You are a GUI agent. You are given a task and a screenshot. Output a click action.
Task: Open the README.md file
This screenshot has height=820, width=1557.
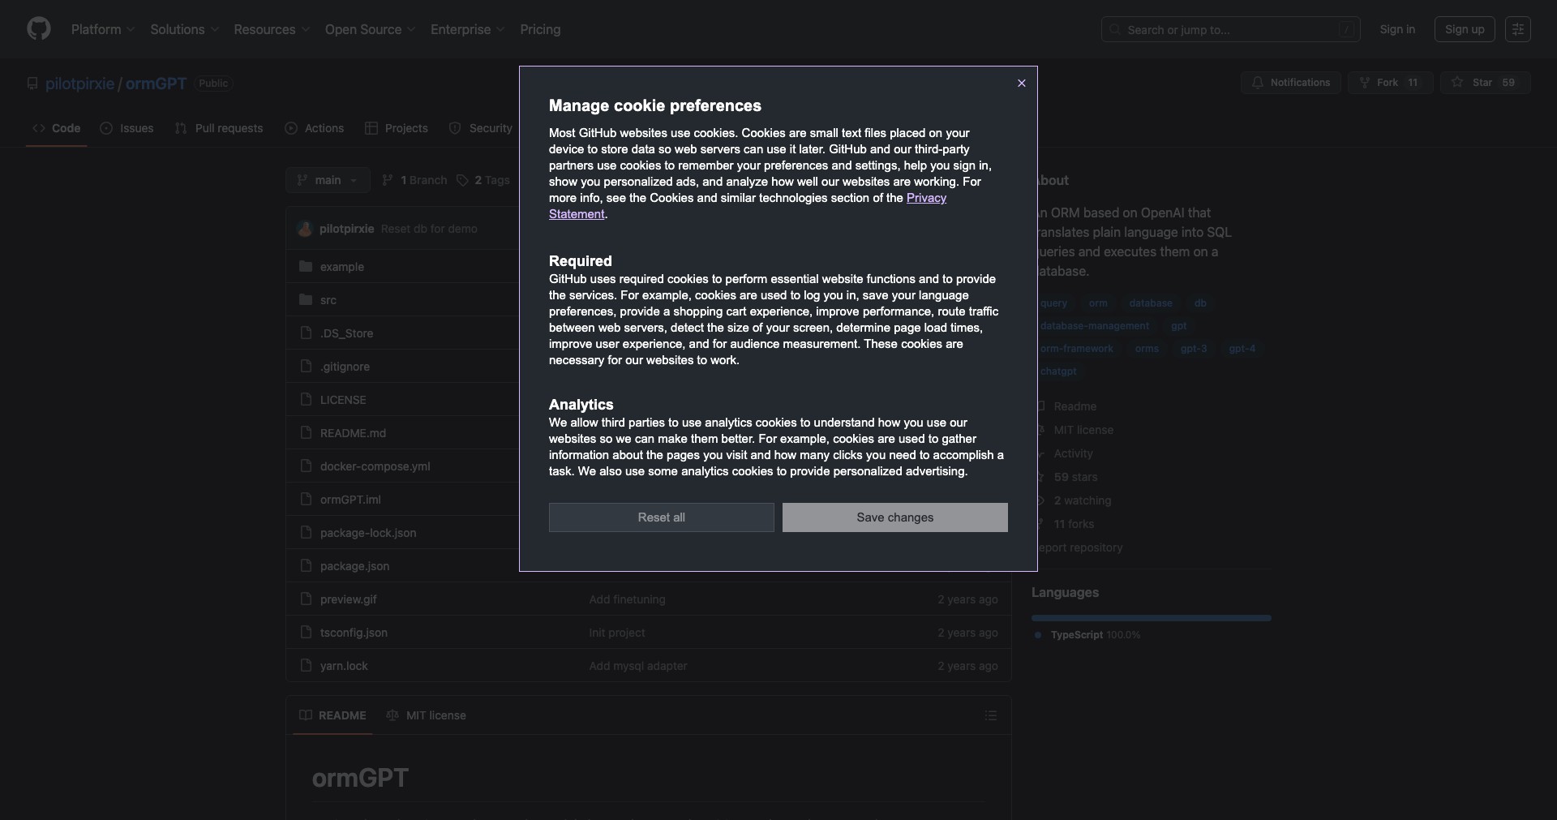coord(353,433)
